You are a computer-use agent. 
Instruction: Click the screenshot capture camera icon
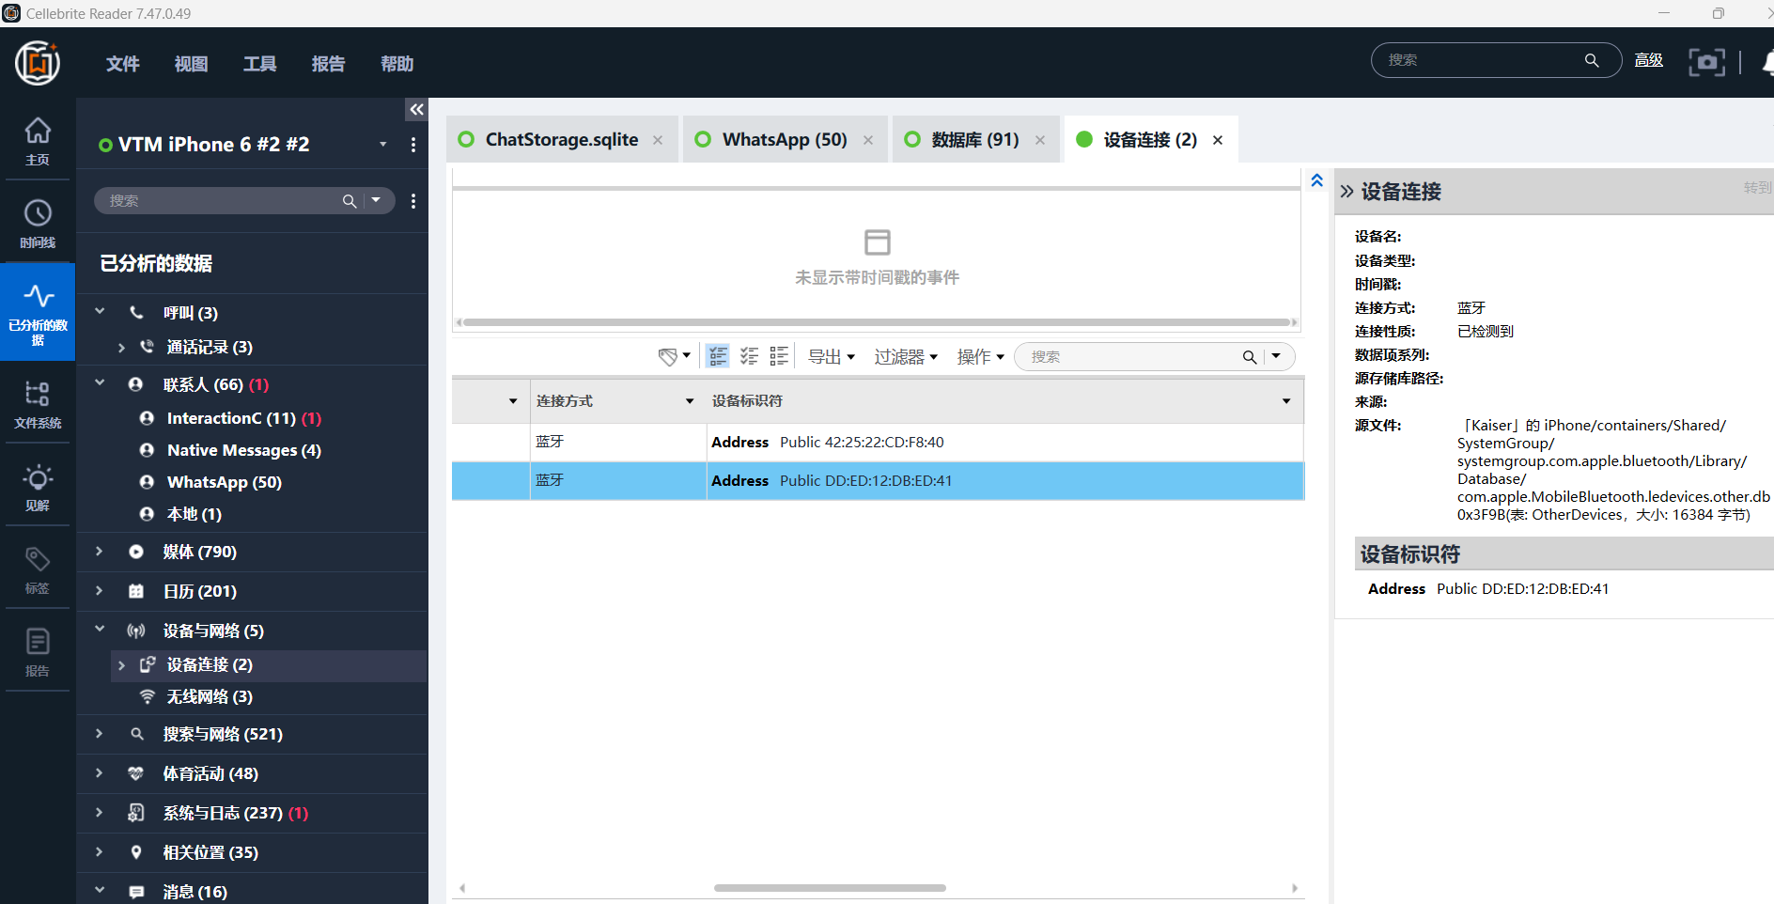tap(1706, 62)
